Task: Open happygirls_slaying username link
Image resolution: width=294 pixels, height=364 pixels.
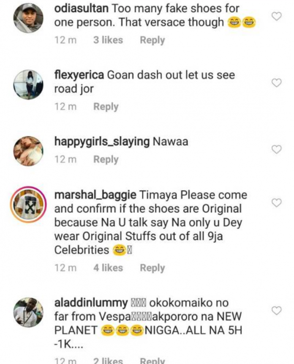Action: [102, 142]
